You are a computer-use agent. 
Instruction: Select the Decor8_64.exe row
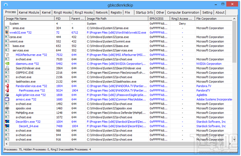click(x=118, y=126)
